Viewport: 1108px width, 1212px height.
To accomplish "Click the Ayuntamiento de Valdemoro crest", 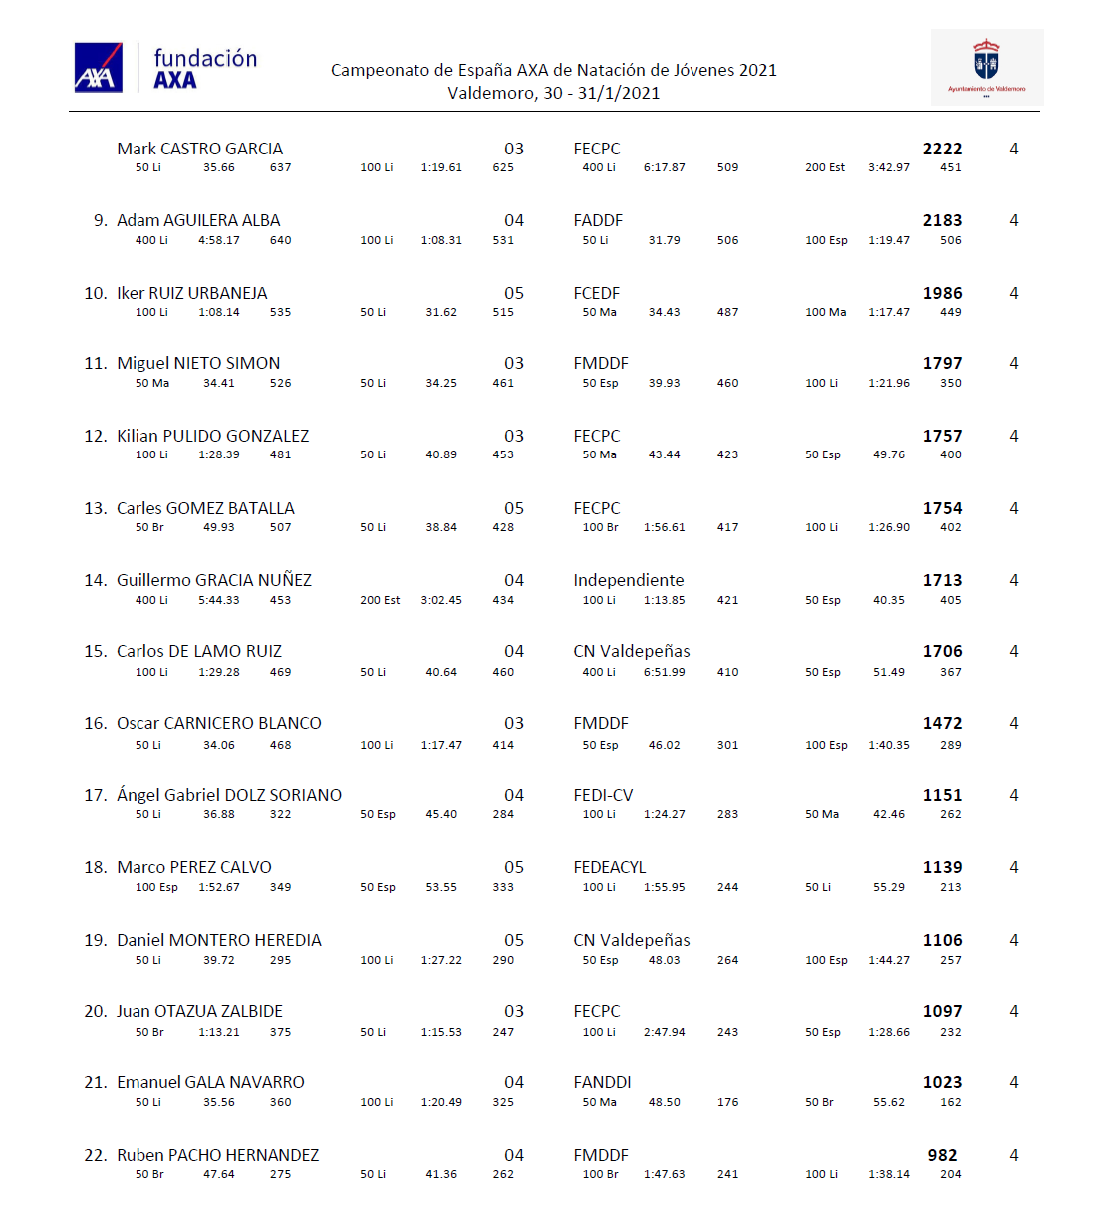I will (986, 62).
